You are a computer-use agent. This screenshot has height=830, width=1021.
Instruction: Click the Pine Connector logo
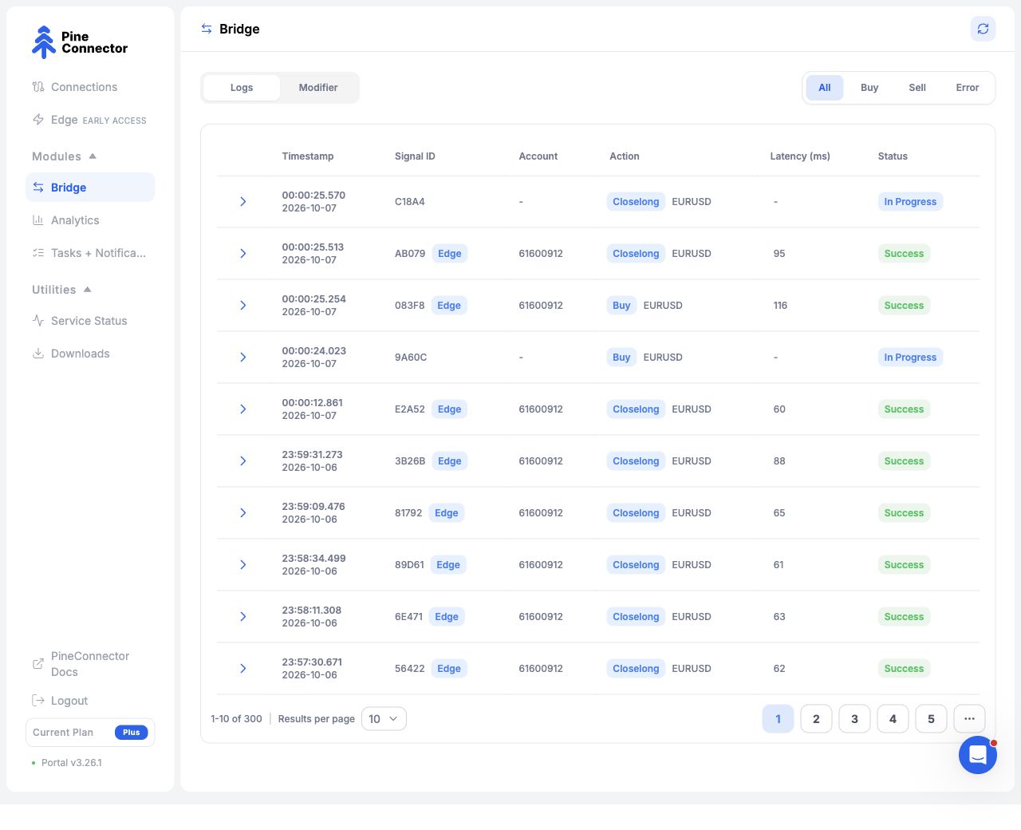coord(79,42)
